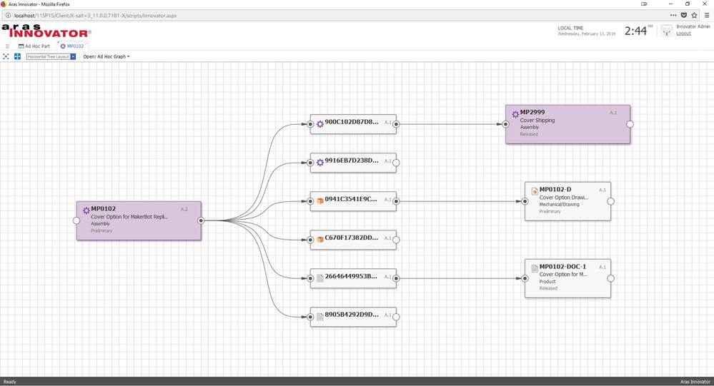Viewport: 714px width, 386px height.
Task: Toggle right connector of MP2999 node
Action: pos(630,124)
